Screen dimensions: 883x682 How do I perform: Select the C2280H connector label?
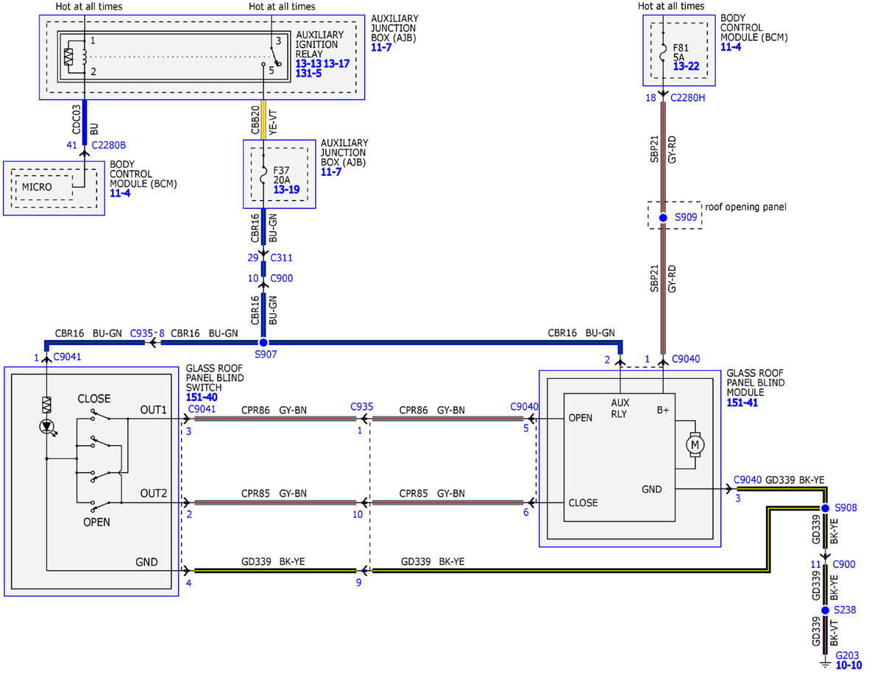click(689, 96)
